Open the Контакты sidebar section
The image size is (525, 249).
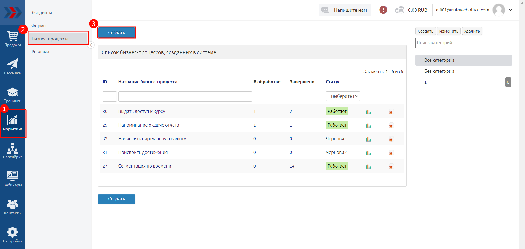[13, 207]
